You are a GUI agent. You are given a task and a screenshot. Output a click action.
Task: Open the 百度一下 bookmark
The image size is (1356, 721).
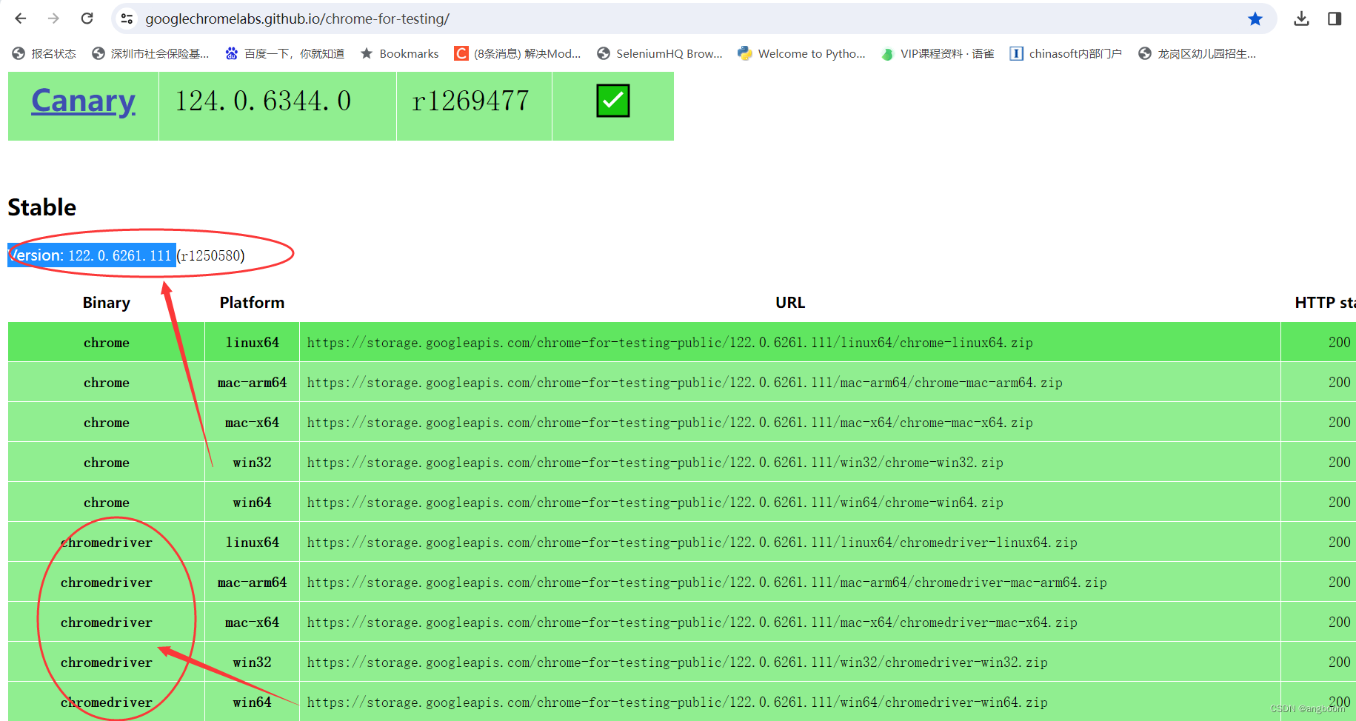[285, 53]
